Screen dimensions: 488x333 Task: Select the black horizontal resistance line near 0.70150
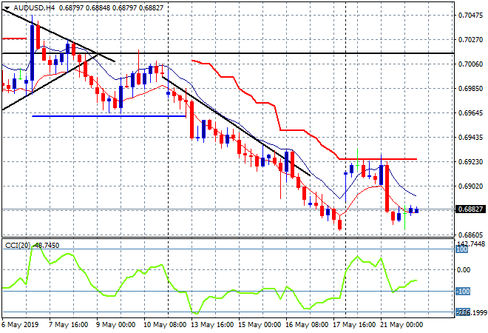pyautogui.click(x=228, y=53)
